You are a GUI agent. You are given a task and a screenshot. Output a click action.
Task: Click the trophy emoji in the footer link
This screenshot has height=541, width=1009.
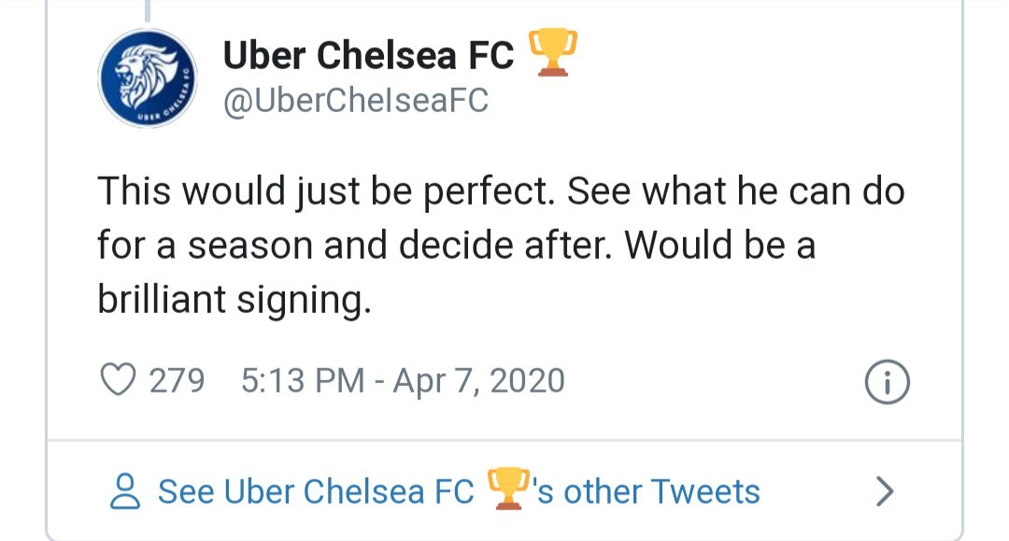pos(504,488)
